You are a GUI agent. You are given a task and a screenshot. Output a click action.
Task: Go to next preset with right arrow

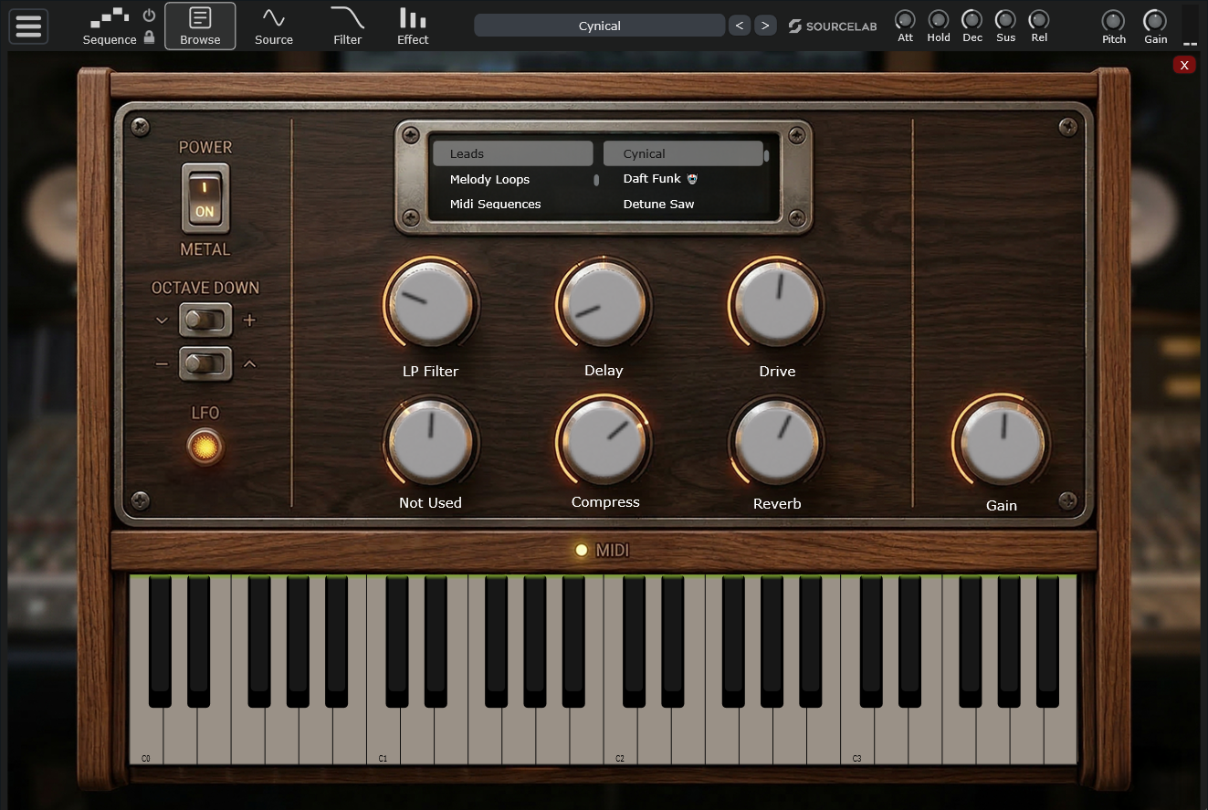765,26
